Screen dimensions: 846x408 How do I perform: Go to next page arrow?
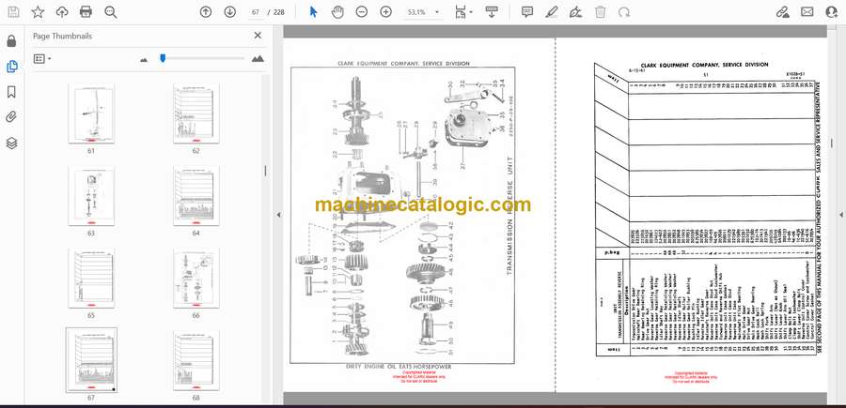pos(230,12)
